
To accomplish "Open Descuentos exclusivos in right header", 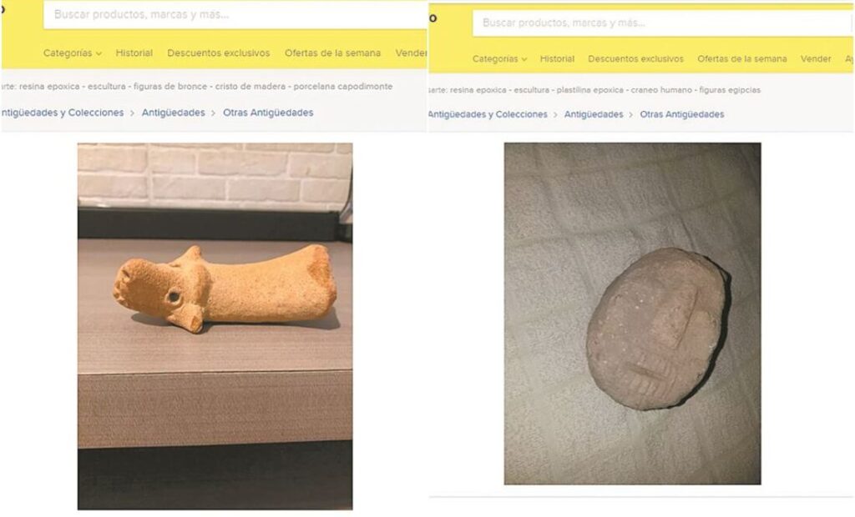I will point(635,59).
